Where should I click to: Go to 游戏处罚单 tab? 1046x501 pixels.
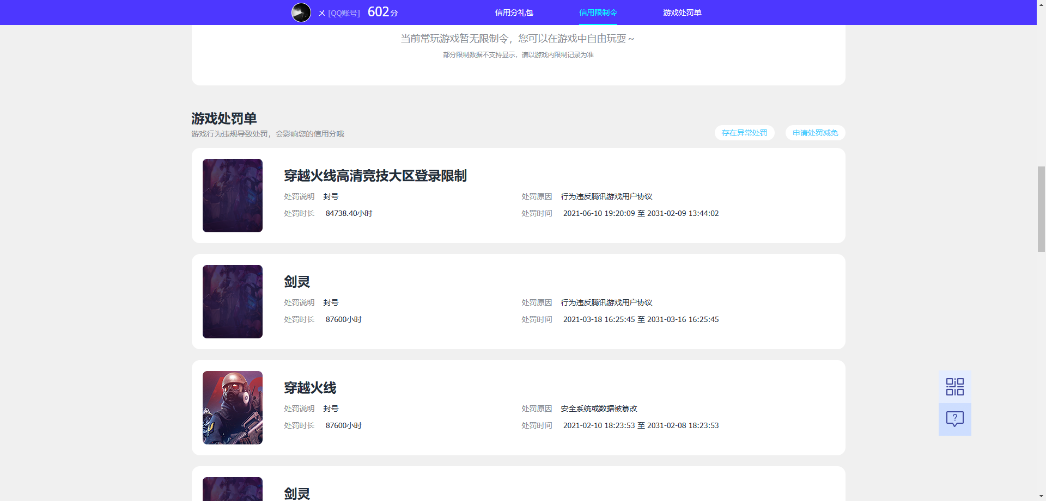point(682,13)
